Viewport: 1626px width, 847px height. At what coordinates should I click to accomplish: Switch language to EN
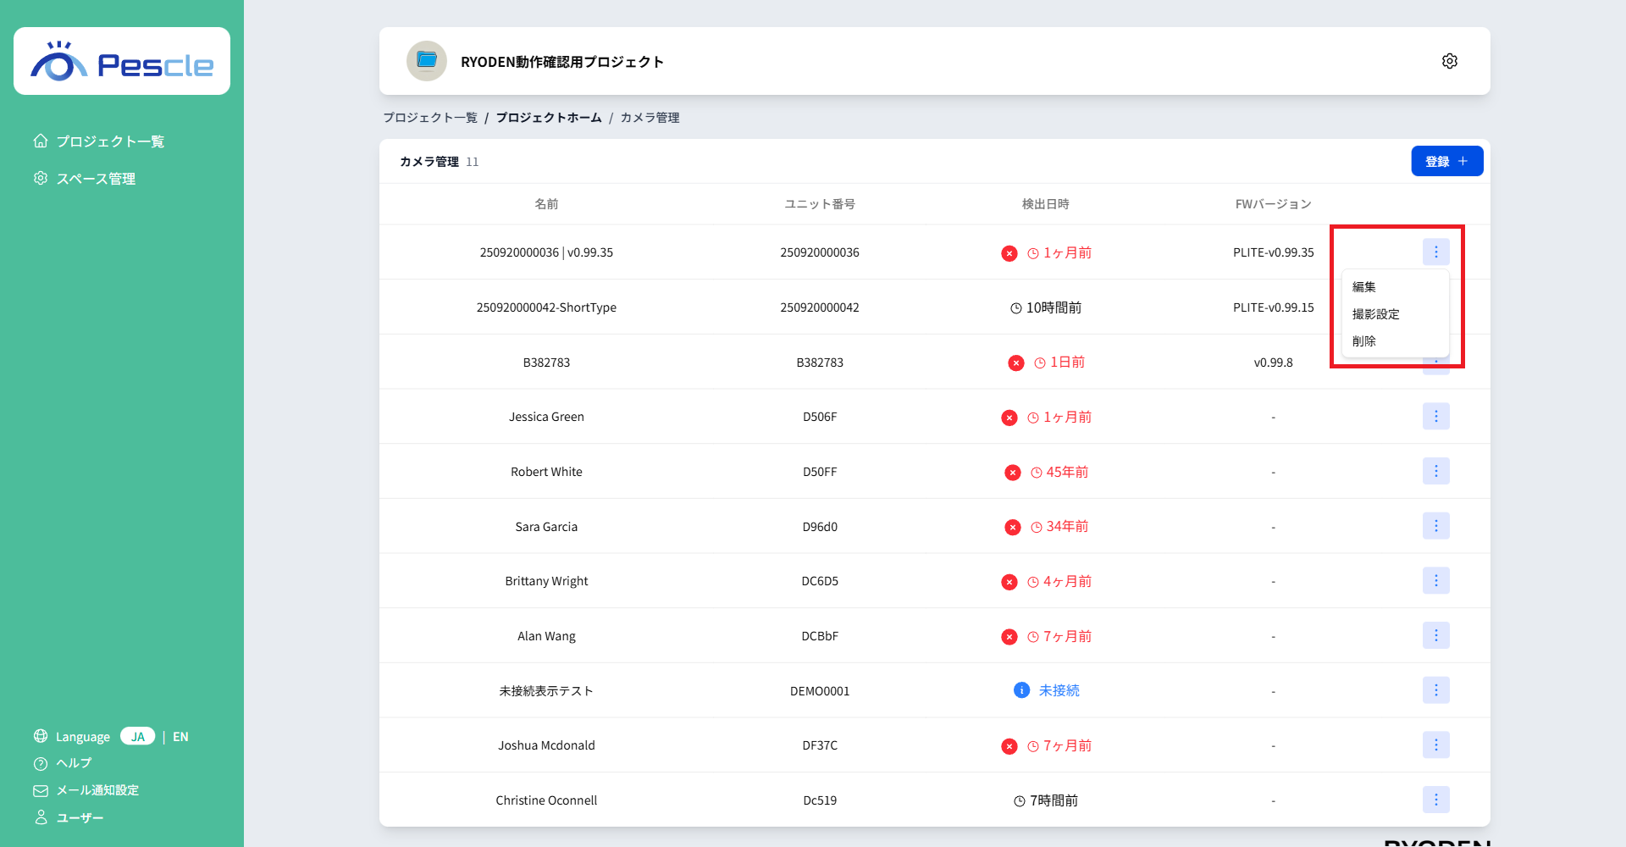click(180, 737)
